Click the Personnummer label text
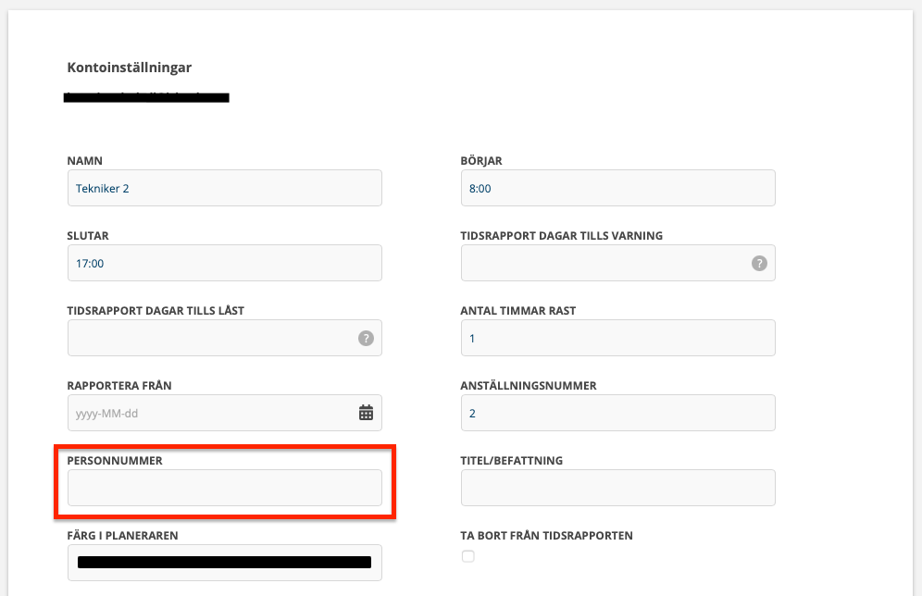922x596 pixels. [115, 460]
